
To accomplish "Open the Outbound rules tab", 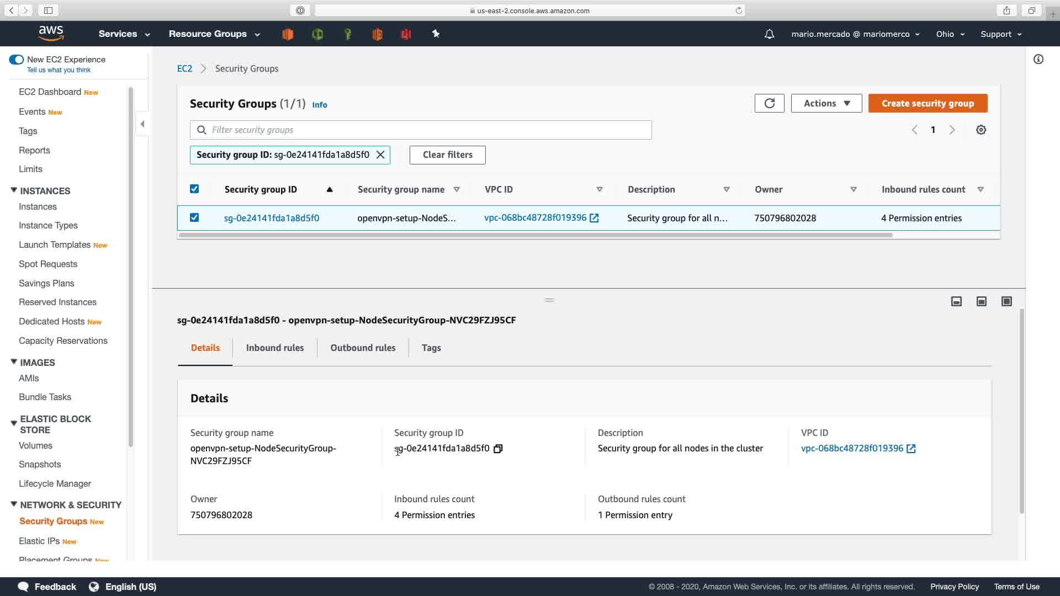I will tap(363, 348).
